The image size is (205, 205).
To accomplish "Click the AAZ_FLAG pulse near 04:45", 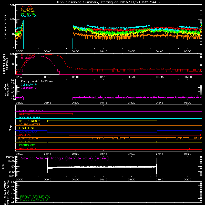I will coord(157,142).
